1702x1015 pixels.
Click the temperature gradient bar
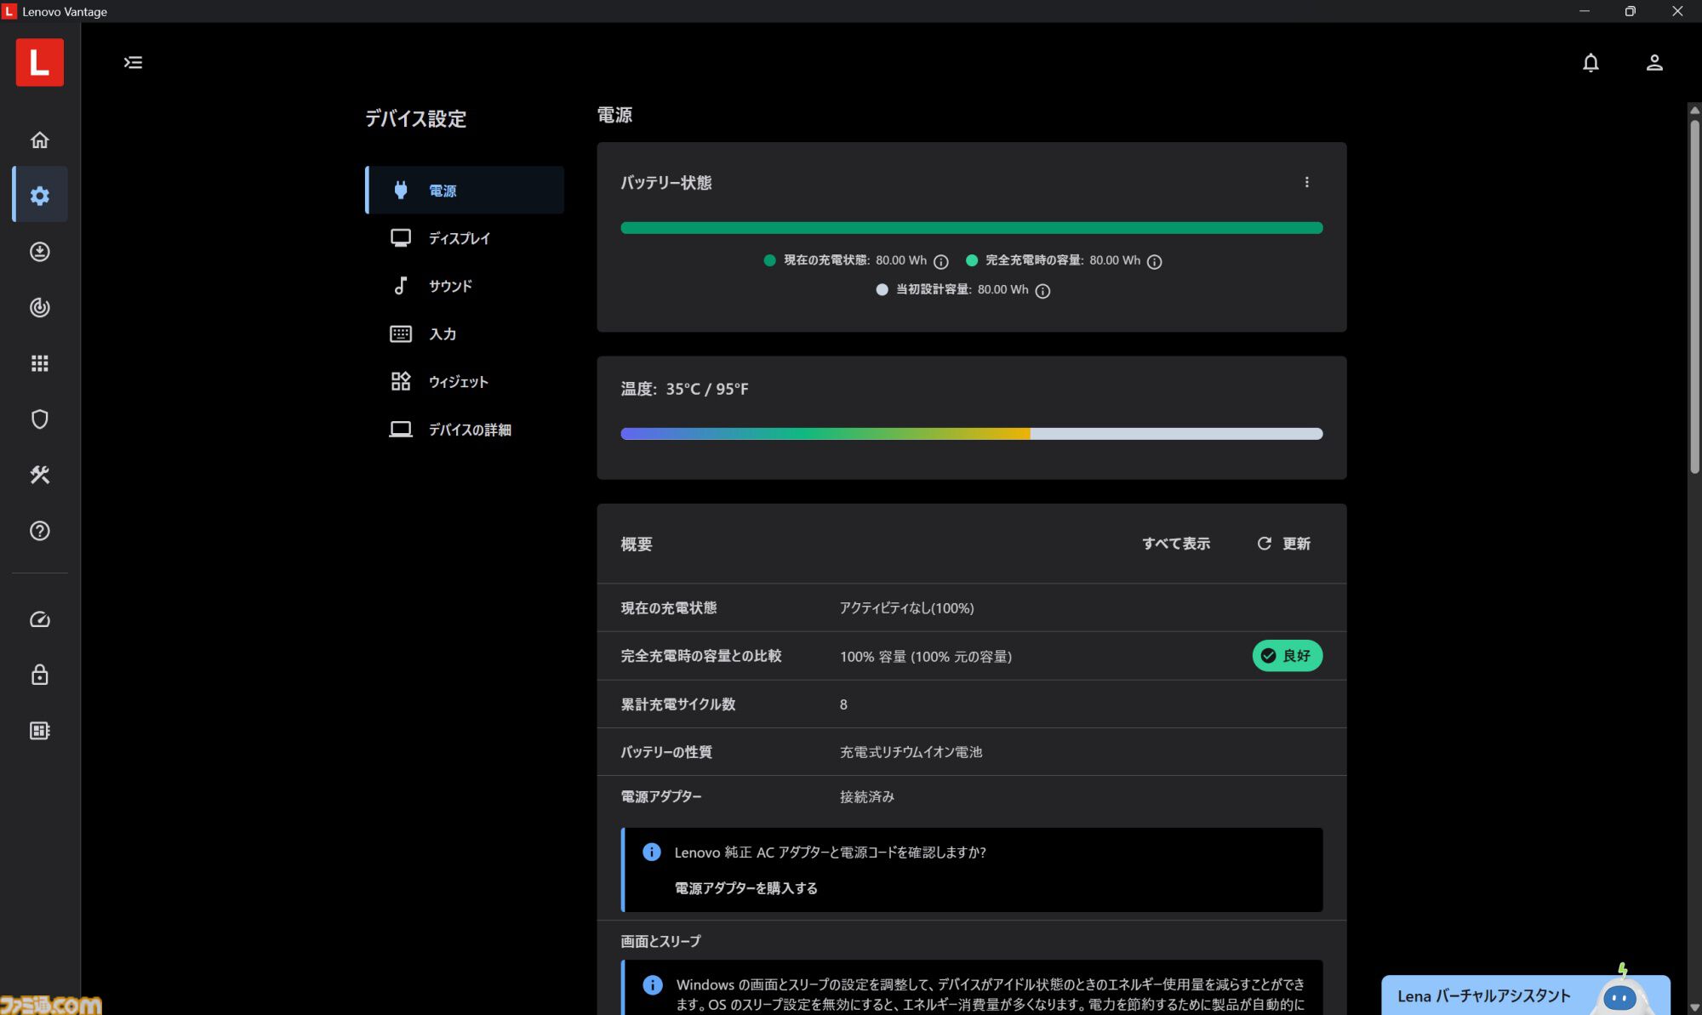coord(971,433)
